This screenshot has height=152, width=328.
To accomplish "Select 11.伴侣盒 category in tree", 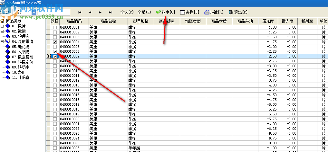I will click(21, 77).
